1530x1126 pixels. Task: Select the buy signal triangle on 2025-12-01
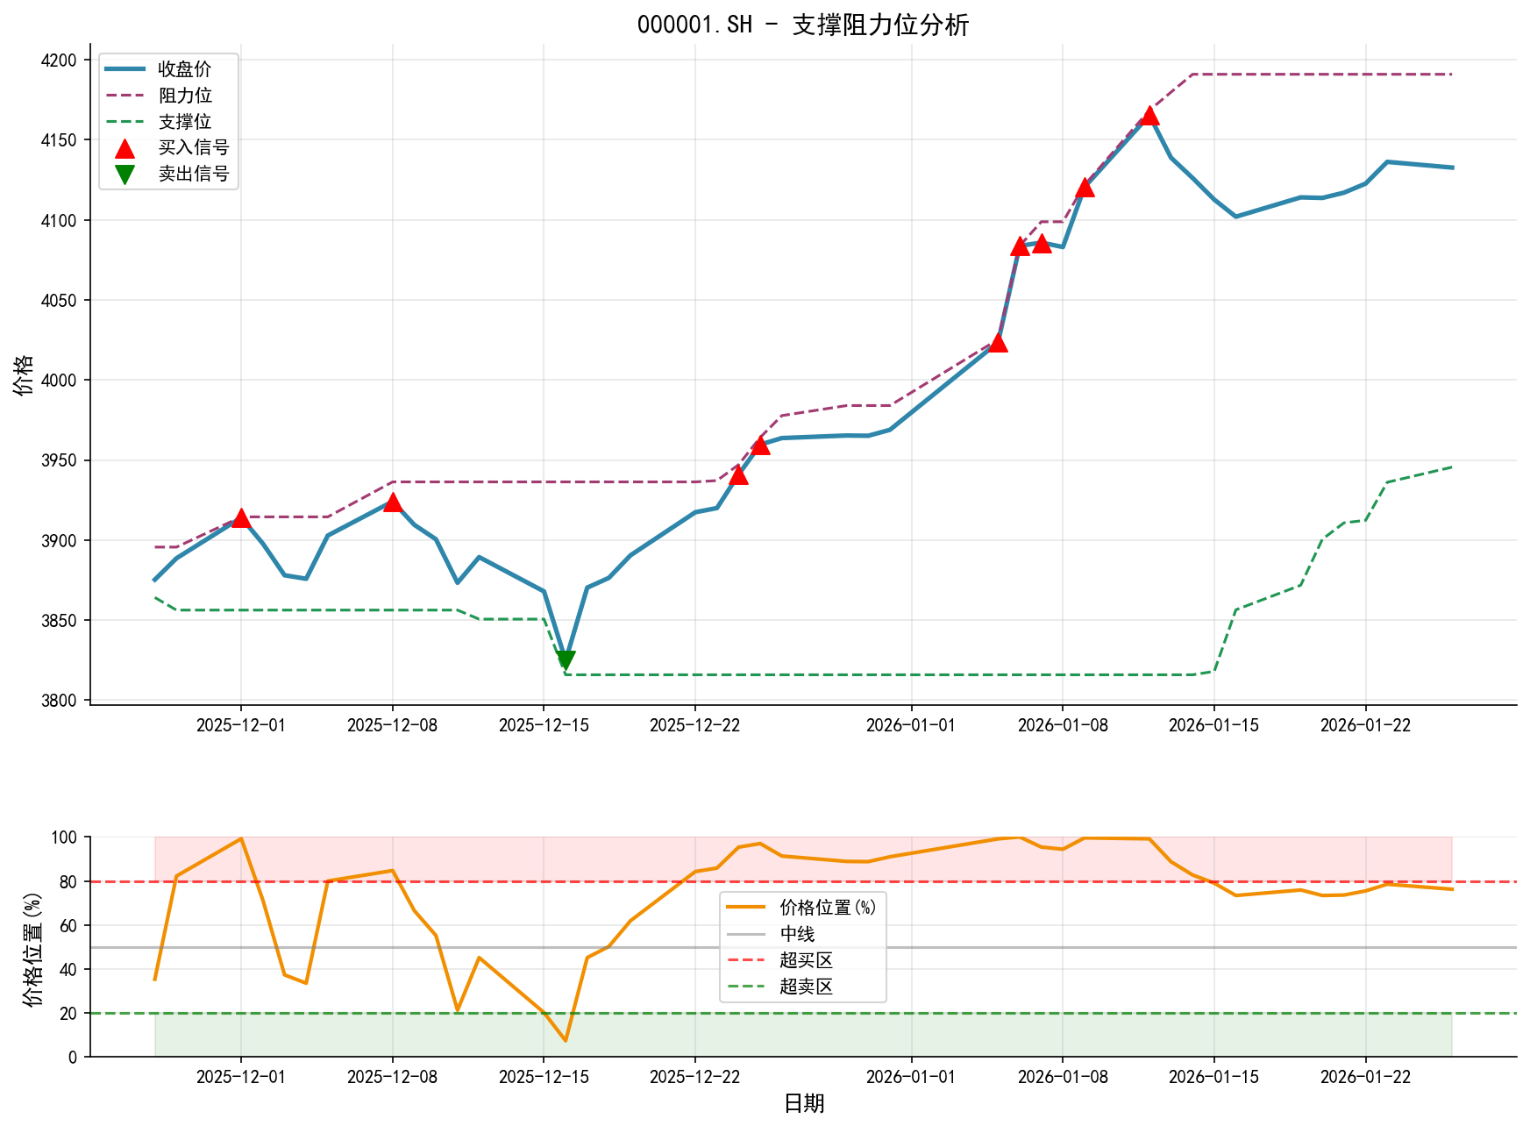[241, 518]
